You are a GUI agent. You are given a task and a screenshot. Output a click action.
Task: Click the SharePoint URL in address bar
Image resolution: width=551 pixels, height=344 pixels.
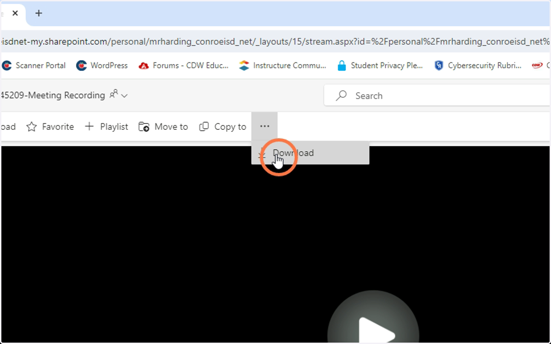tap(275, 41)
